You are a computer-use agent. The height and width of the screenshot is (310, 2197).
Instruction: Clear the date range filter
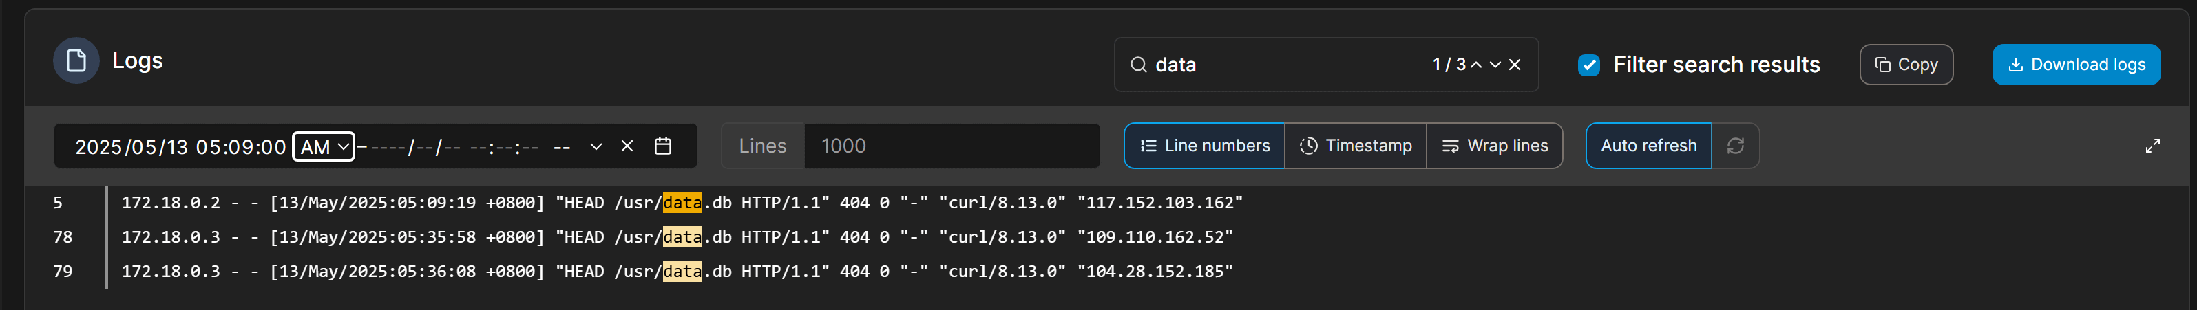pos(627,146)
